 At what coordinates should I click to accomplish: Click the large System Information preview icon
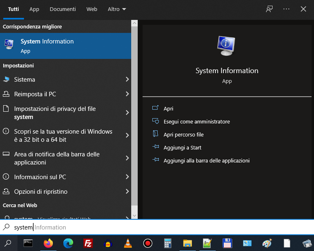click(x=226, y=45)
